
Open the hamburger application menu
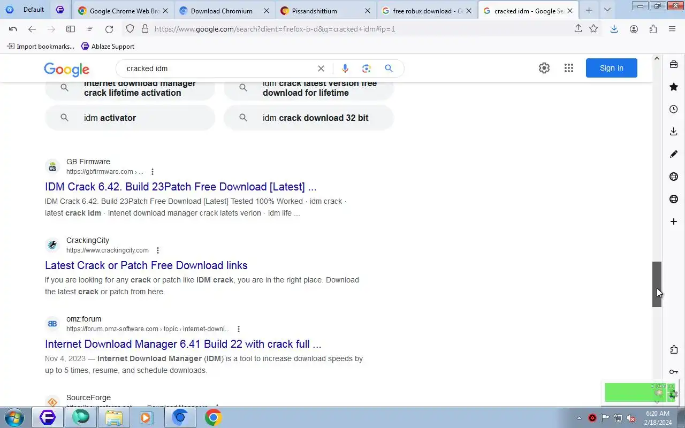point(672,29)
